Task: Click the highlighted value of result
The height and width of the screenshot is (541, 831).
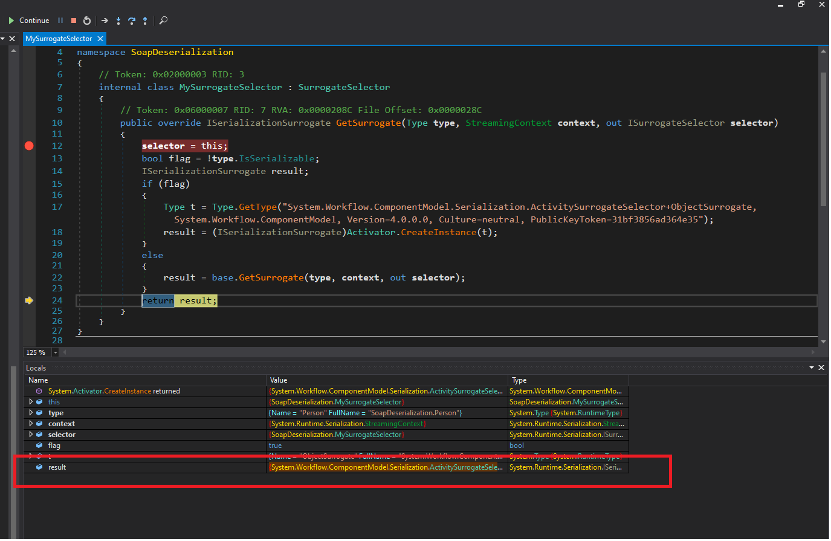Action: point(386,467)
